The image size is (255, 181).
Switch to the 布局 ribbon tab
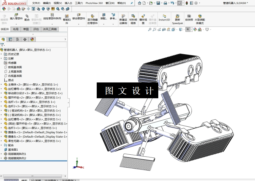click(x=16, y=29)
